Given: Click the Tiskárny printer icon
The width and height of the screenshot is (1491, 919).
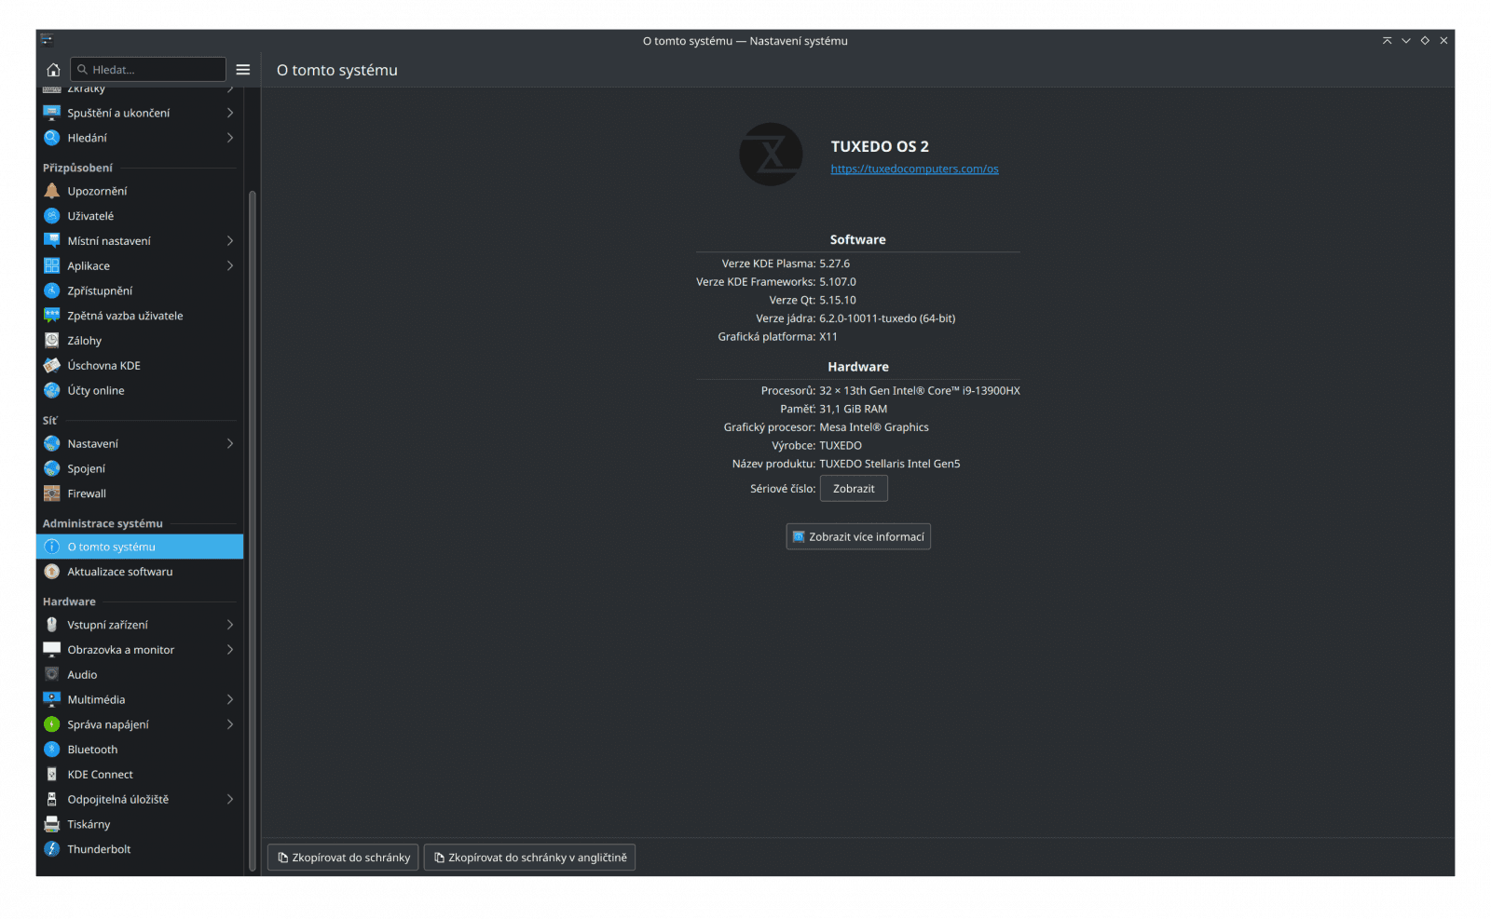Looking at the screenshot, I should click(x=52, y=824).
